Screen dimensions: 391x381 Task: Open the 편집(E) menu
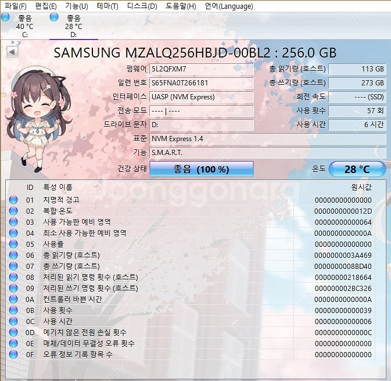coord(46,6)
